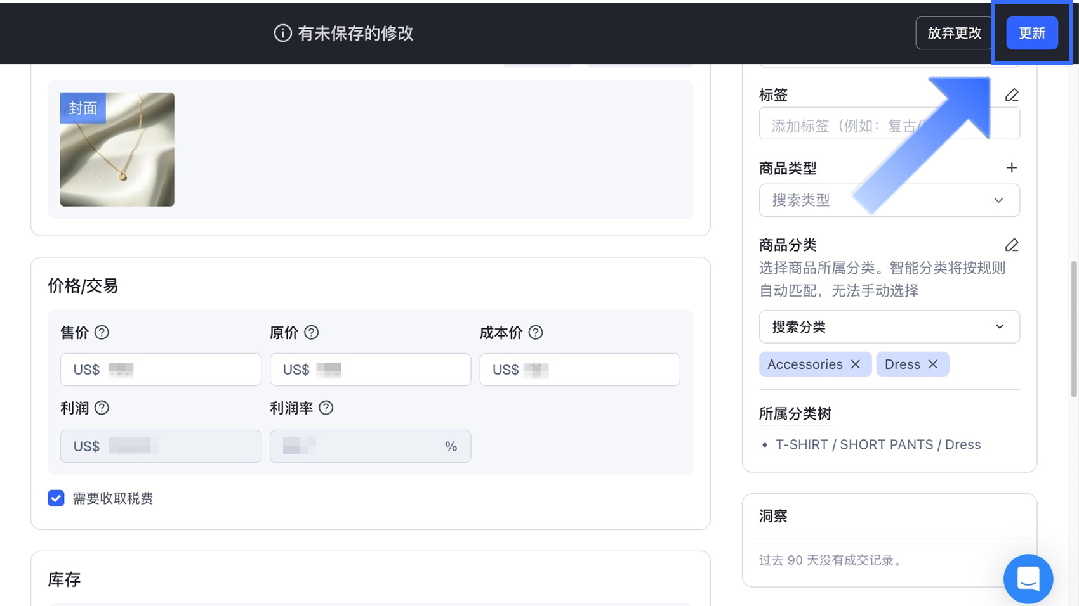Click the help icon beside 利润
Image resolution: width=1079 pixels, height=606 pixels.
click(102, 408)
